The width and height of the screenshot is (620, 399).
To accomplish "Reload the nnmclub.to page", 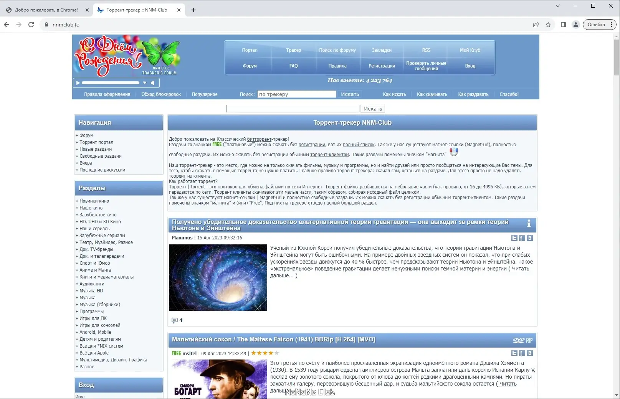I will pos(31,25).
